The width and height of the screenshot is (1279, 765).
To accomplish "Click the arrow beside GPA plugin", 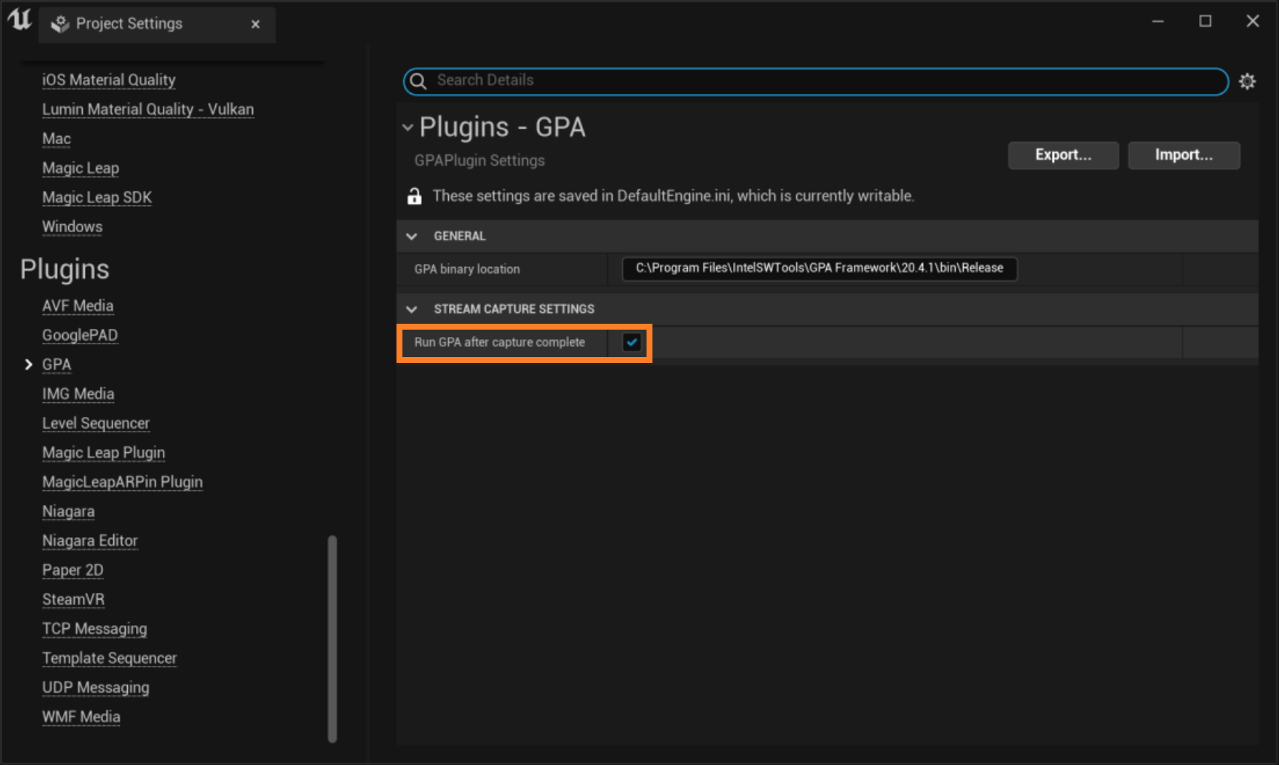I will tap(29, 364).
